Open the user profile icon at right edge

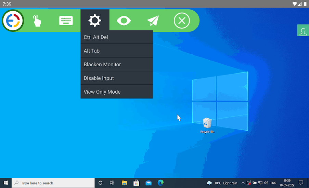(x=303, y=30)
